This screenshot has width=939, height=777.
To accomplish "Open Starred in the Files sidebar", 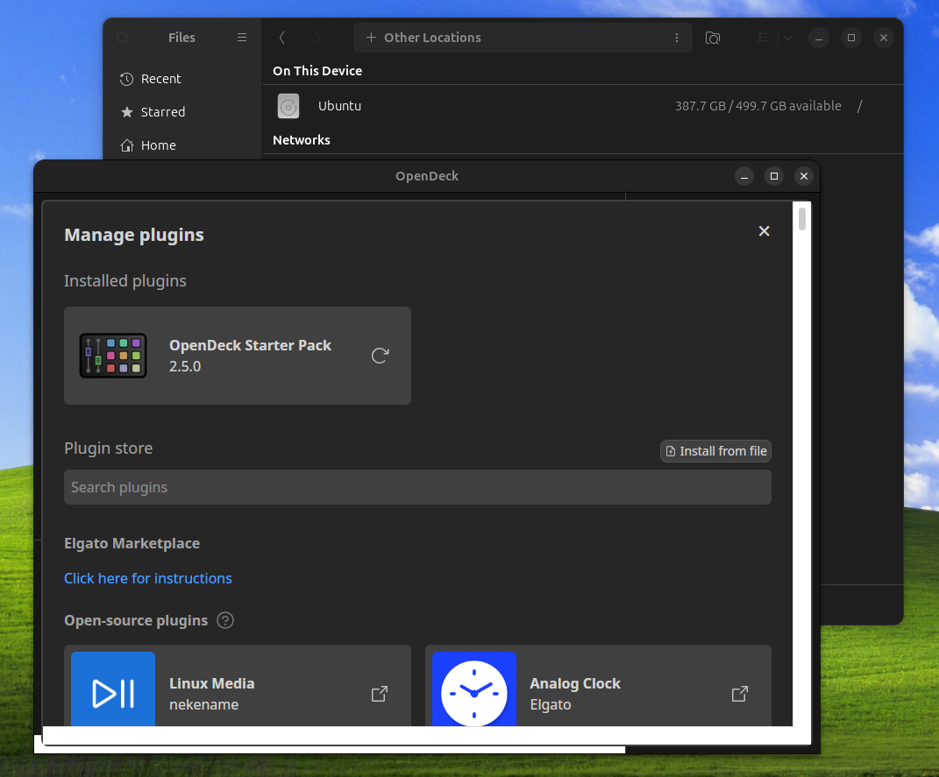I will (x=182, y=112).
